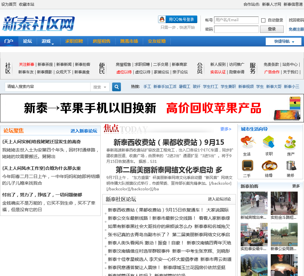Image resolution: width=304 pixels, height=276 pixels.
Task: Expand the 游戏 menu arrow
Action: coord(53,44)
